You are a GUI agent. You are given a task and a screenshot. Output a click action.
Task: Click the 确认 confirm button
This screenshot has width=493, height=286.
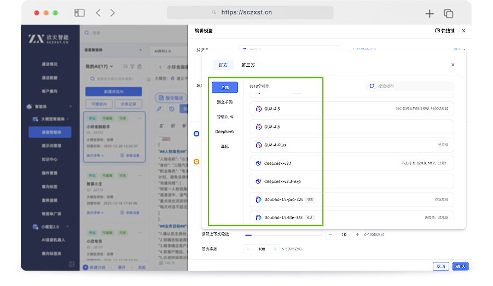460,266
